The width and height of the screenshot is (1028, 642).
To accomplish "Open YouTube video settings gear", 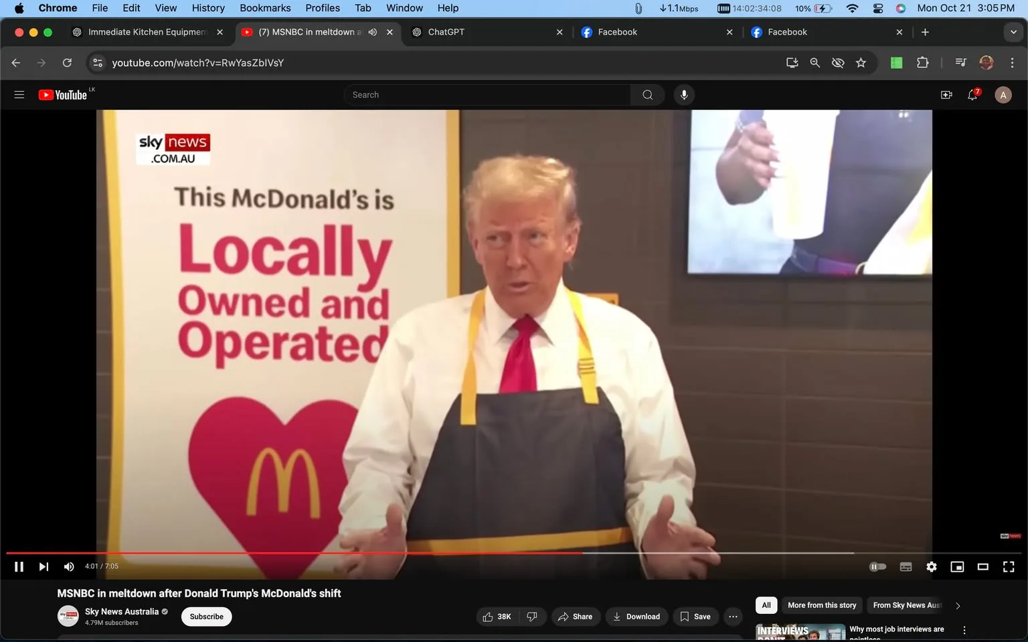I will 931,566.
